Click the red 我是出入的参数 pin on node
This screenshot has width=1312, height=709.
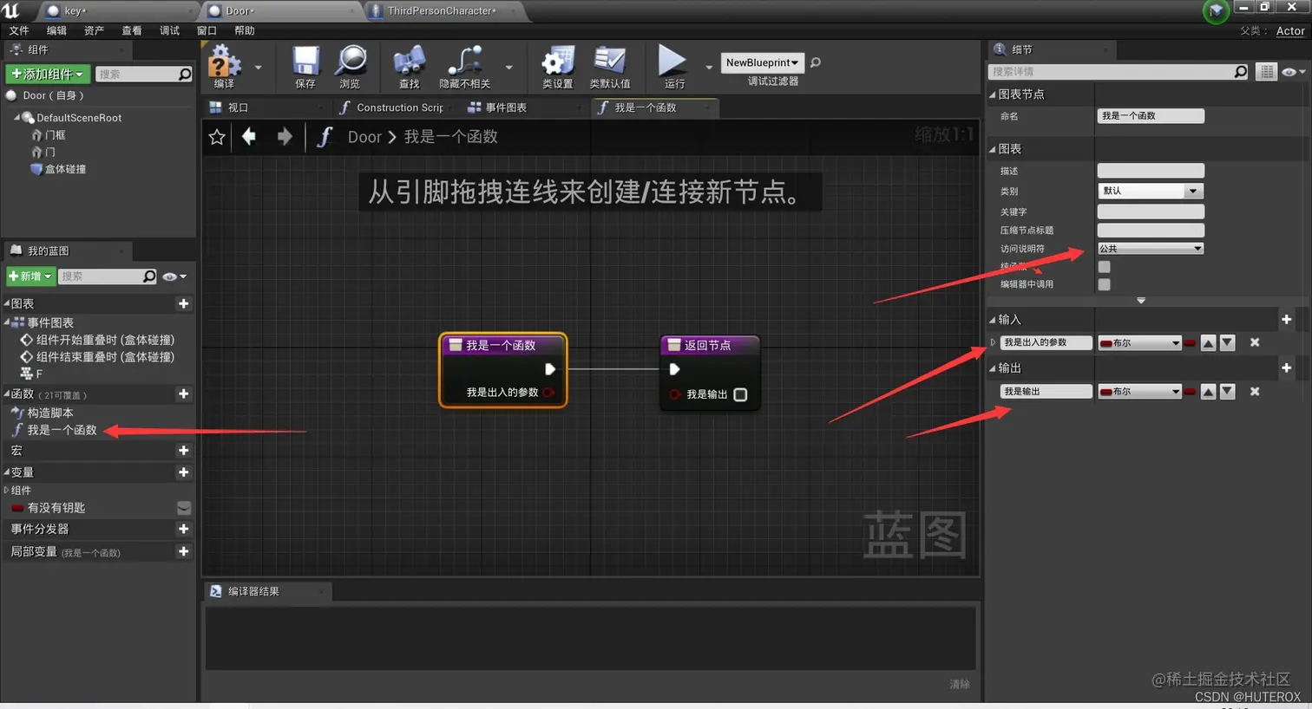548,393
